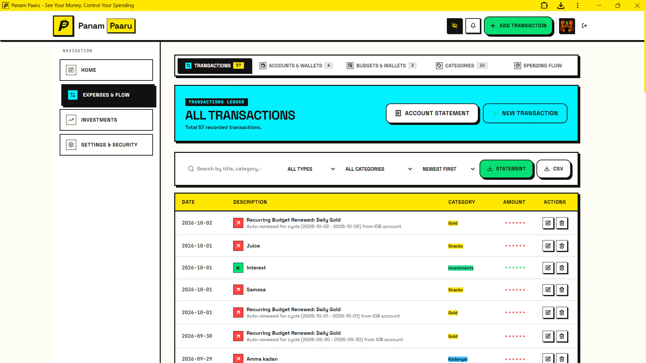This screenshot has height=363, width=646.
Task: Click the Kadangal category tag
Action: tap(458, 359)
